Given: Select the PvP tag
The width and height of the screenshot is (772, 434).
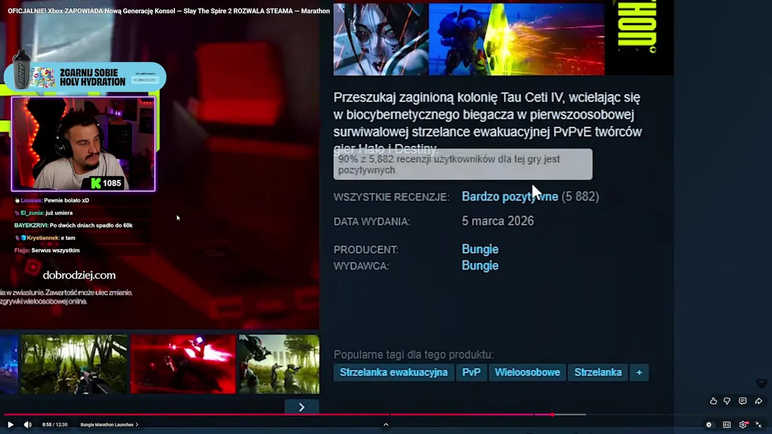Looking at the screenshot, I should pyautogui.click(x=471, y=372).
